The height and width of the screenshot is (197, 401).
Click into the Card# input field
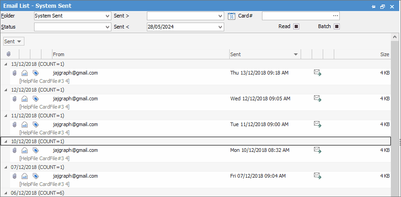(297, 16)
